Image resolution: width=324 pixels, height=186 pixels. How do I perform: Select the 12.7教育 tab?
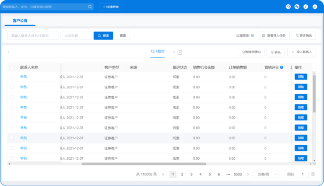[x=158, y=52]
